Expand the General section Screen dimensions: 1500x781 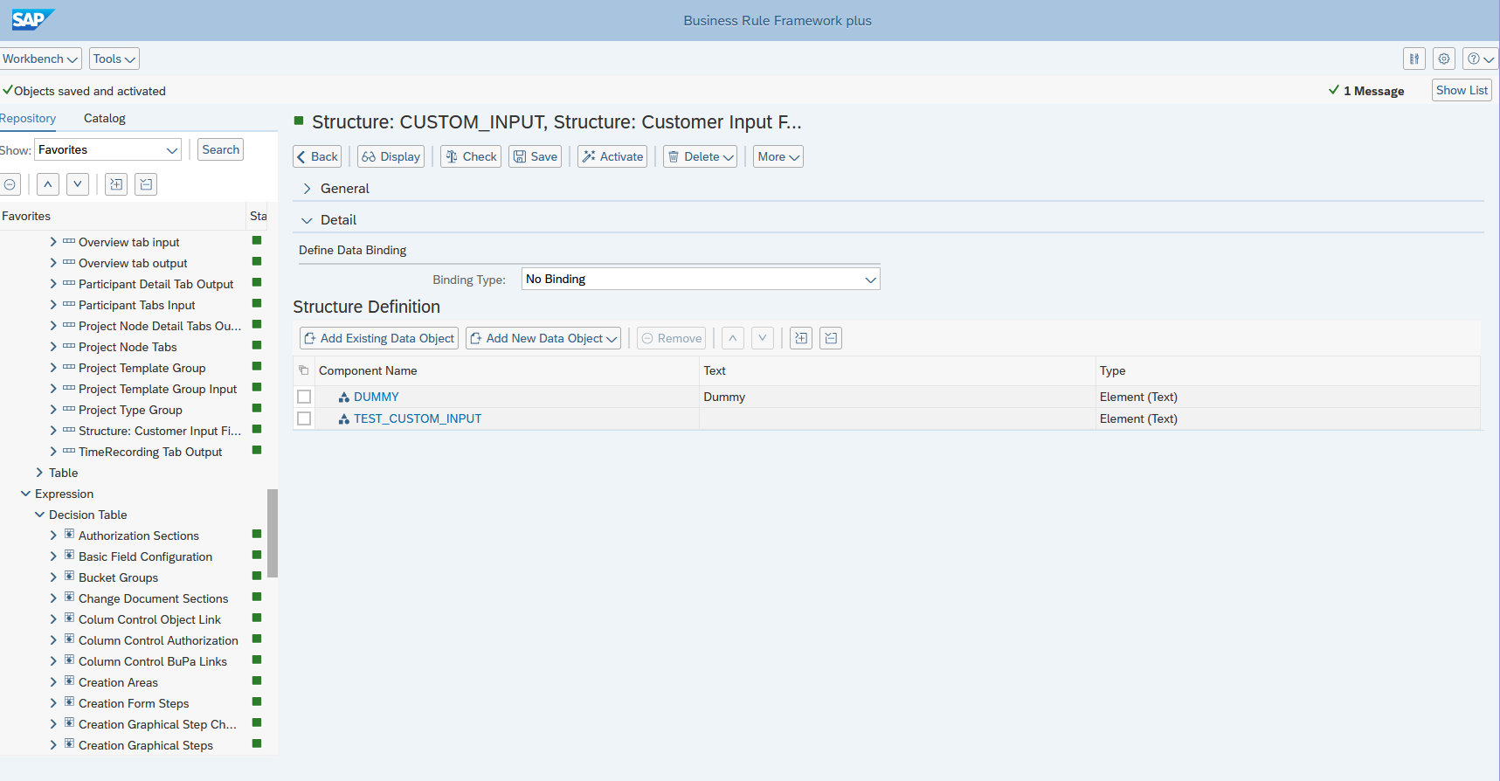[308, 189]
